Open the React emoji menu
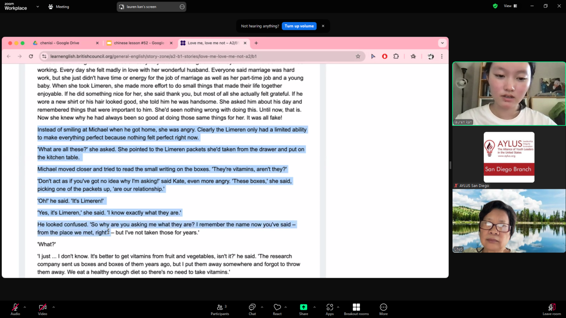The height and width of the screenshot is (318, 566). 277,309
